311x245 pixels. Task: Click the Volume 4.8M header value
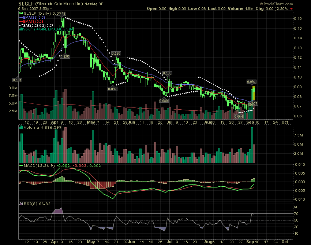(x=241, y=8)
